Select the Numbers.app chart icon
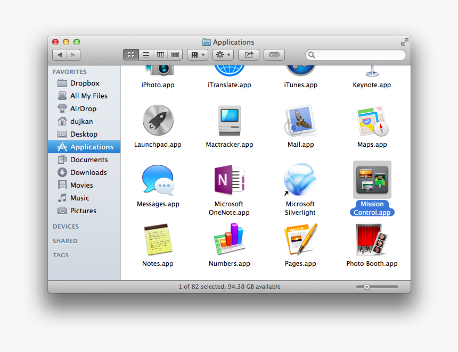This screenshot has width=458, height=352. click(230, 239)
